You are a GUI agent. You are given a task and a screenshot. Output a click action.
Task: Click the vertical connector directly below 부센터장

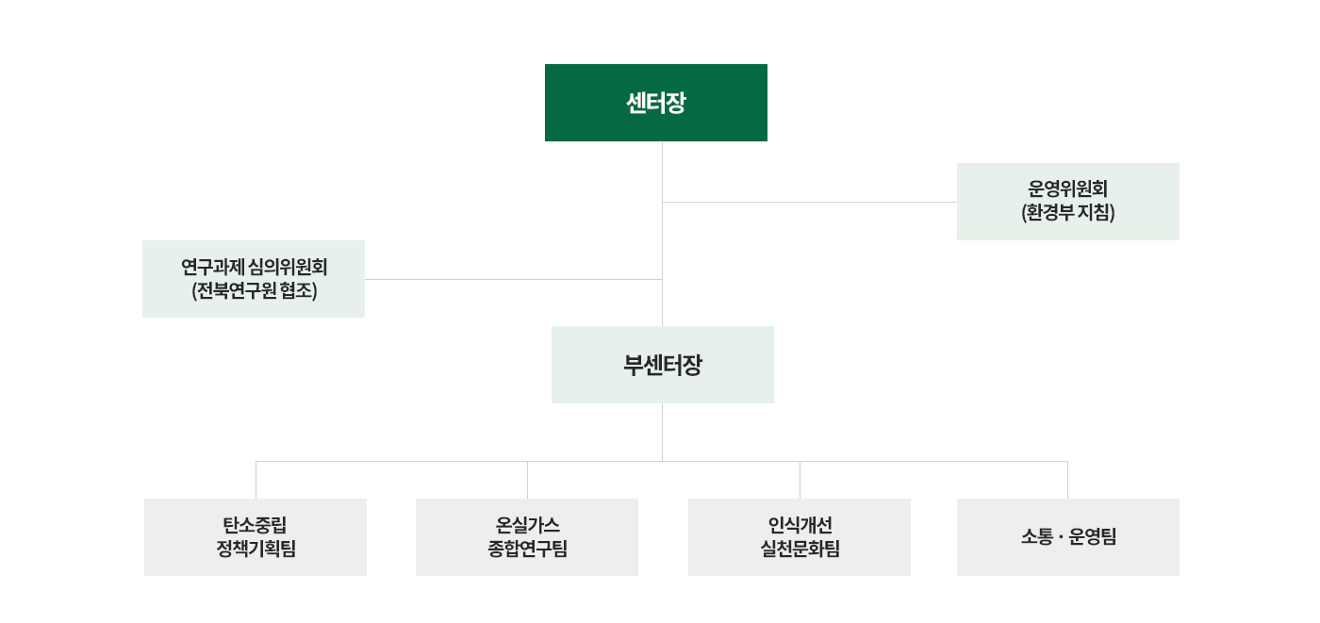click(663, 432)
